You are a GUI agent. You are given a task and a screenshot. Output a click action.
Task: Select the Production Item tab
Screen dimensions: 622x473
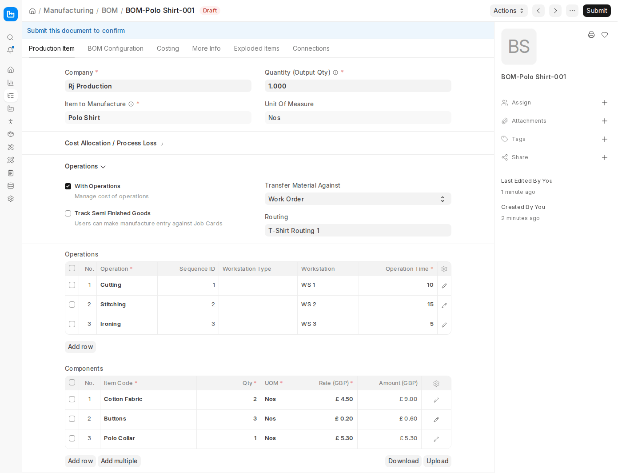pyautogui.click(x=52, y=48)
